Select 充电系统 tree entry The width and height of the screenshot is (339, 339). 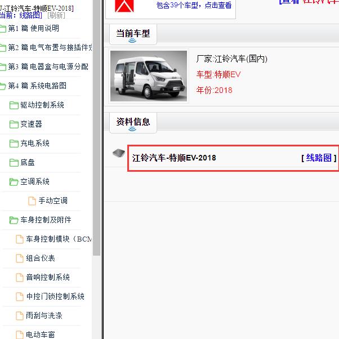pos(35,143)
